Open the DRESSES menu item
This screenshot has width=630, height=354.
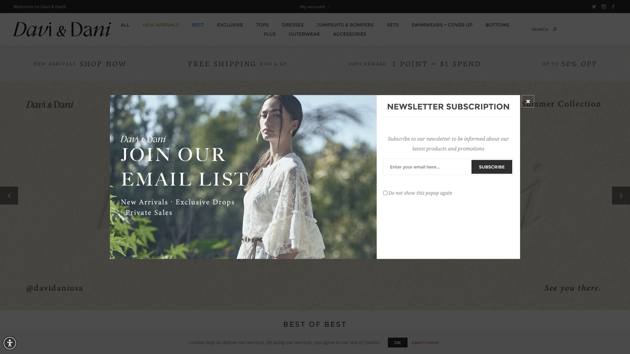pyautogui.click(x=293, y=25)
